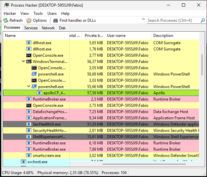Click 'Windows Defender applica' description
Screen dimensions: 207x177
pos(176,124)
